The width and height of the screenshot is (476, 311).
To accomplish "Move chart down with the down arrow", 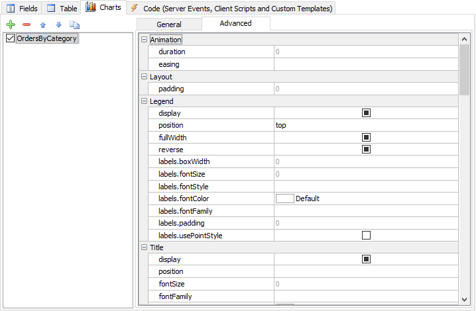I will pos(58,24).
